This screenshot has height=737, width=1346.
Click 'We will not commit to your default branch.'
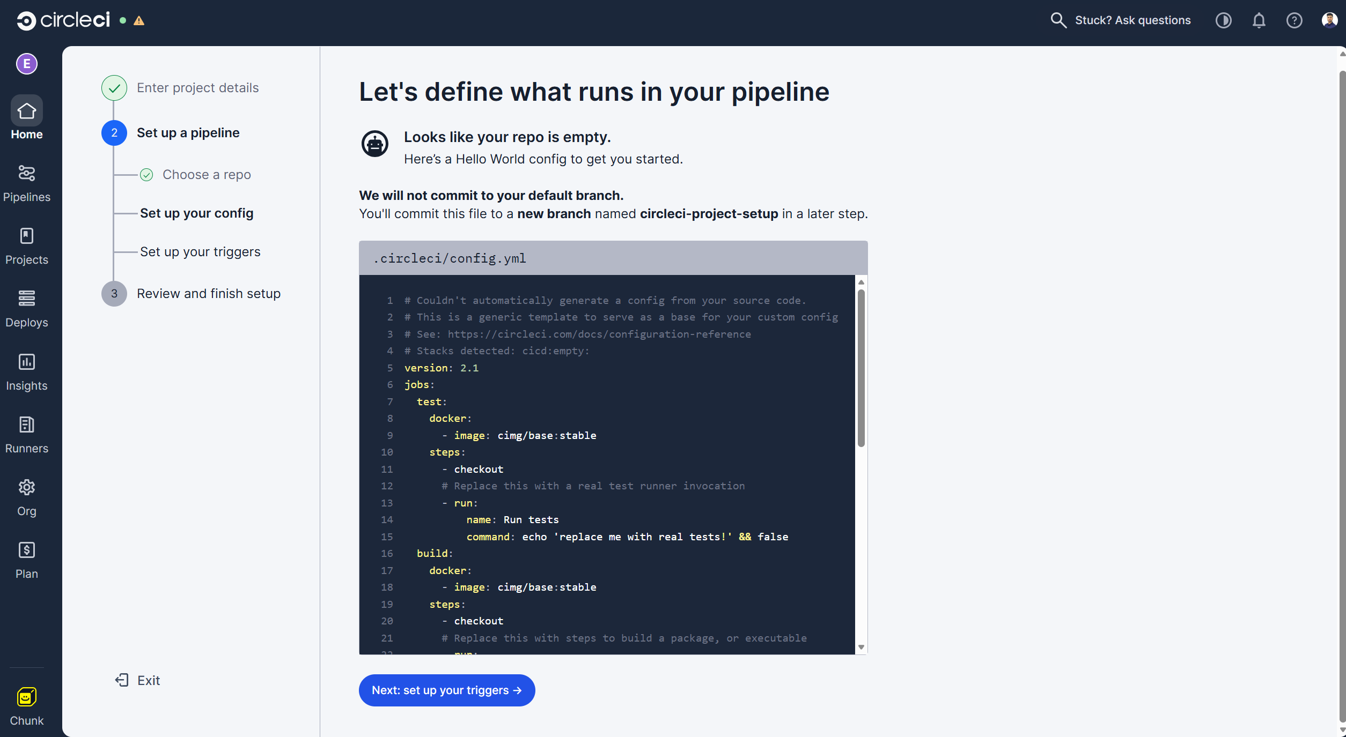[491, 196]
